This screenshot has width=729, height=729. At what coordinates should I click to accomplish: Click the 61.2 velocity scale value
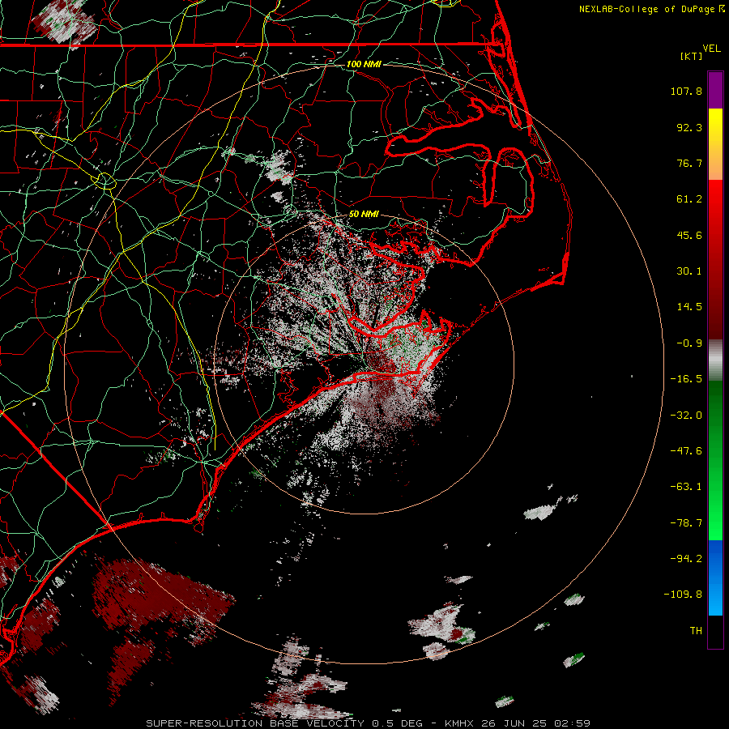pyautogui.click(x=689, y=199)
